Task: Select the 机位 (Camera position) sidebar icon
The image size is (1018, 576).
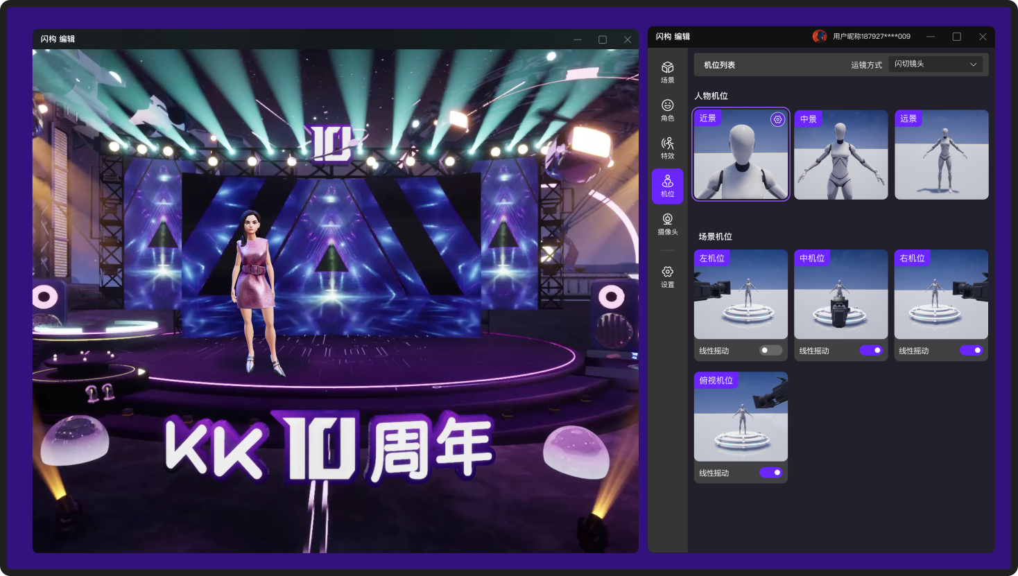Action: [667, 186]
